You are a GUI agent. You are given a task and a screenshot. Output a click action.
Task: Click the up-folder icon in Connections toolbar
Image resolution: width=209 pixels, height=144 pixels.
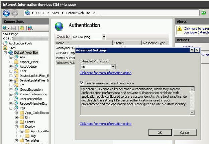click(22, 28)
